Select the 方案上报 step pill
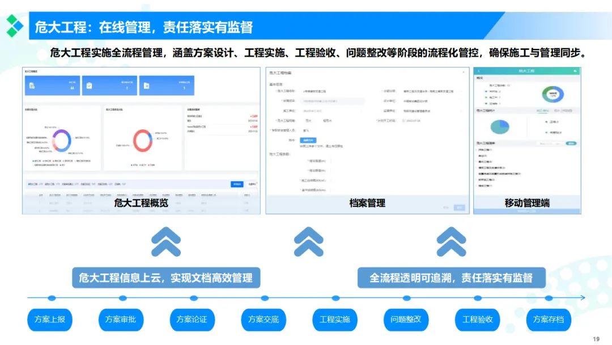The width and height of the screenshot is (612, 345). pos(49,319)
